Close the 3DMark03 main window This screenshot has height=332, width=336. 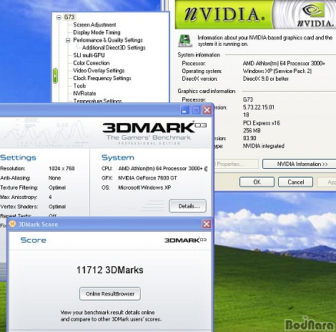(207, 110)
